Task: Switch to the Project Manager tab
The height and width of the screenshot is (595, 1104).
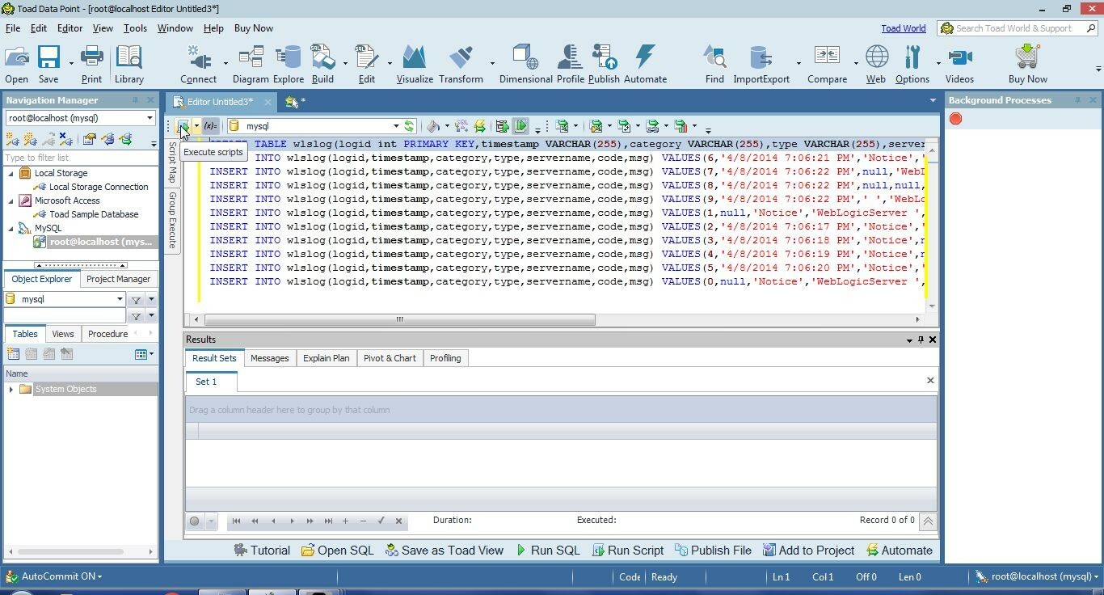Action: (118, 279)
